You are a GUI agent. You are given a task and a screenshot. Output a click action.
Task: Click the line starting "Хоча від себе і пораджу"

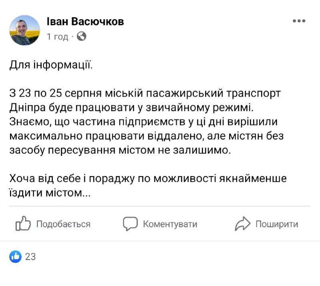click(148, 178)
